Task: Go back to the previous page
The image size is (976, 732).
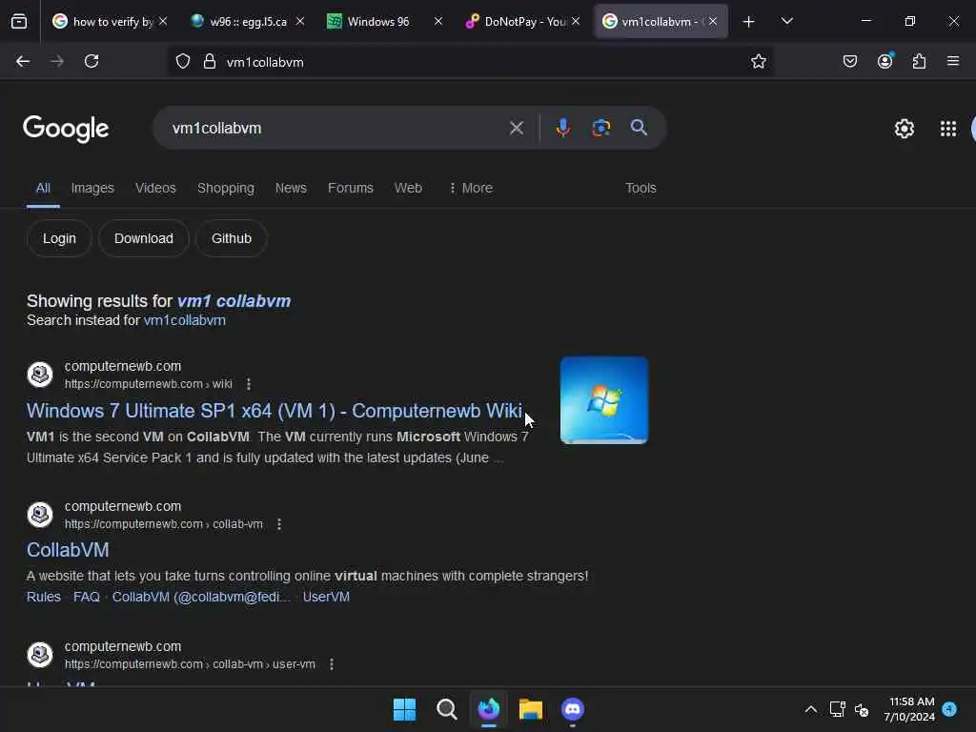Action: click(23, 62)
